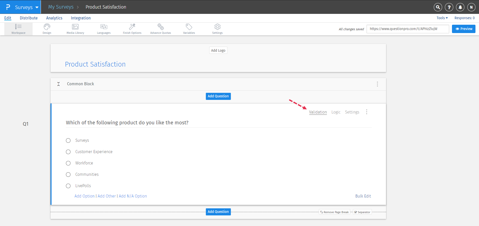Click the Preview button
Image resolution: width=479 pixels, height=226 pixels.
click(x=464, y=29)
